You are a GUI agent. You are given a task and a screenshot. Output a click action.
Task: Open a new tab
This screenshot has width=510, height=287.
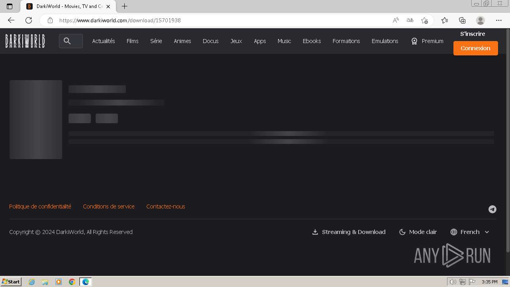(x=125, y=6)
